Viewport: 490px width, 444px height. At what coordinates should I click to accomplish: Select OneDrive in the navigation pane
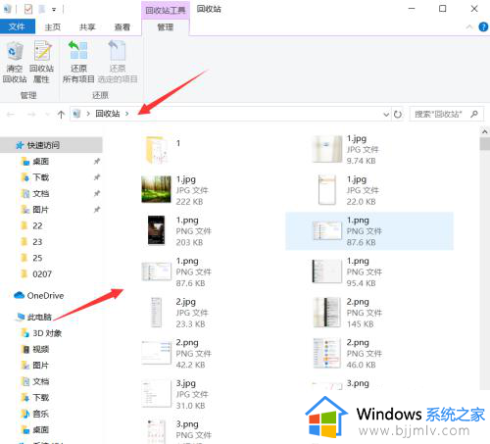click(x=39, y=296)
